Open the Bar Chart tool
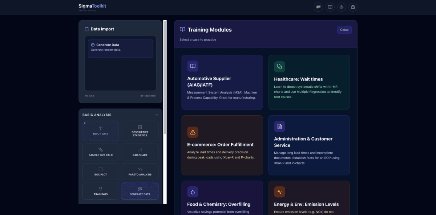436x215 pixels. 140,152
